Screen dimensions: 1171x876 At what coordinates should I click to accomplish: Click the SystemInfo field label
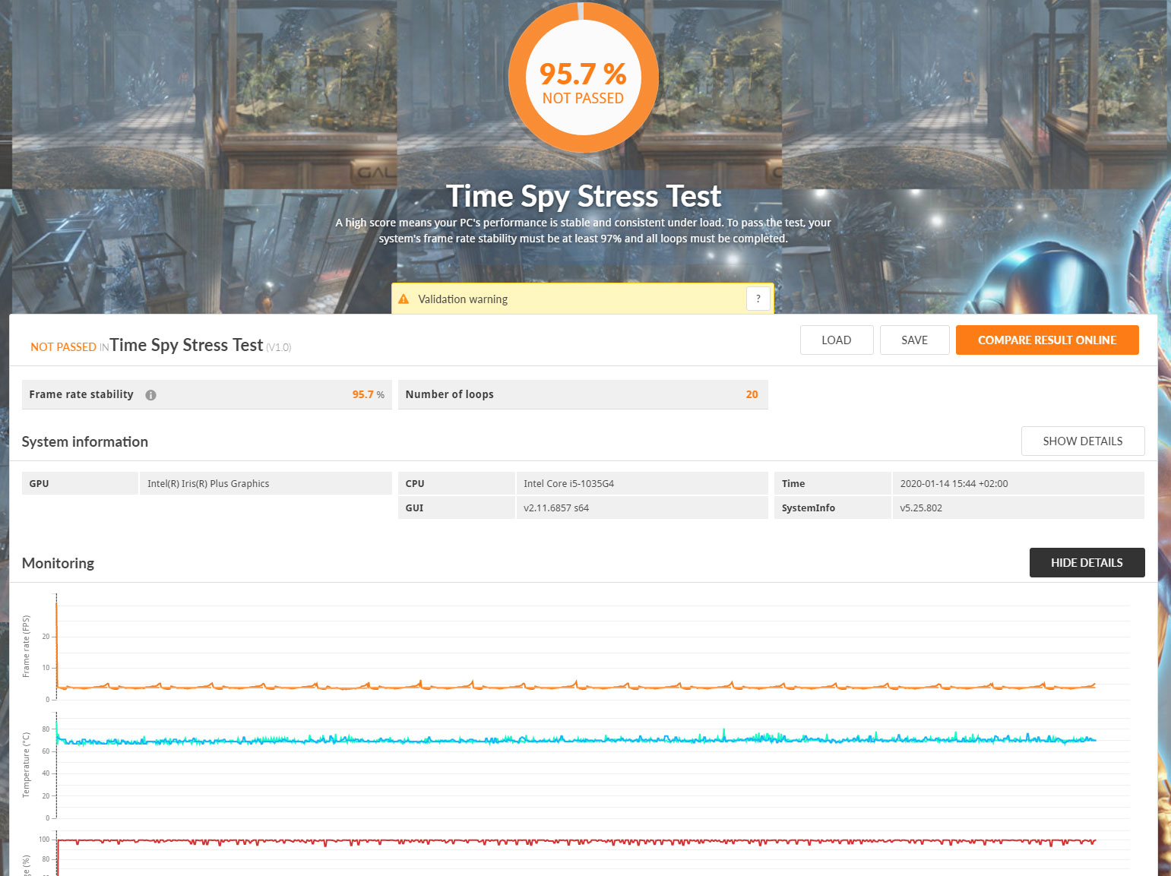[x=809, y=508]
